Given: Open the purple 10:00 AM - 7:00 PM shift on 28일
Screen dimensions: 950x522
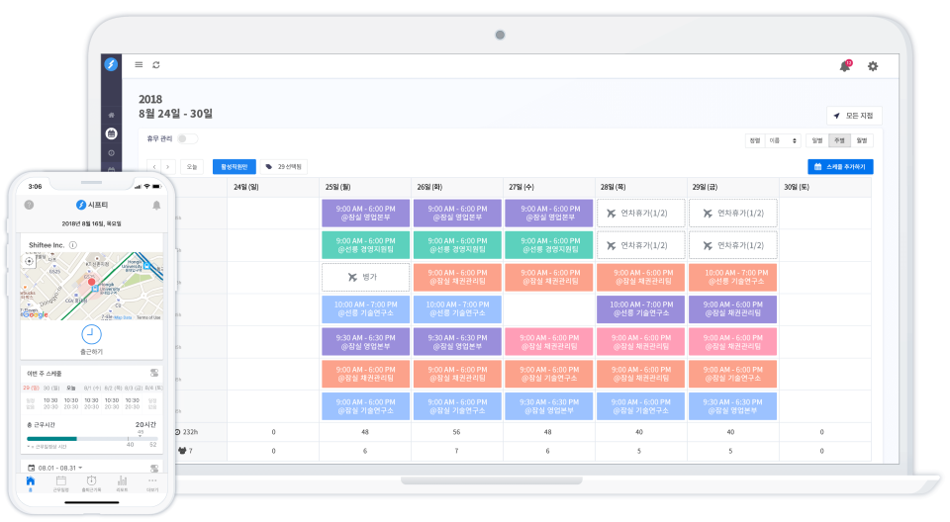Looking at the screenshot, I should click(x=641, y=309).
